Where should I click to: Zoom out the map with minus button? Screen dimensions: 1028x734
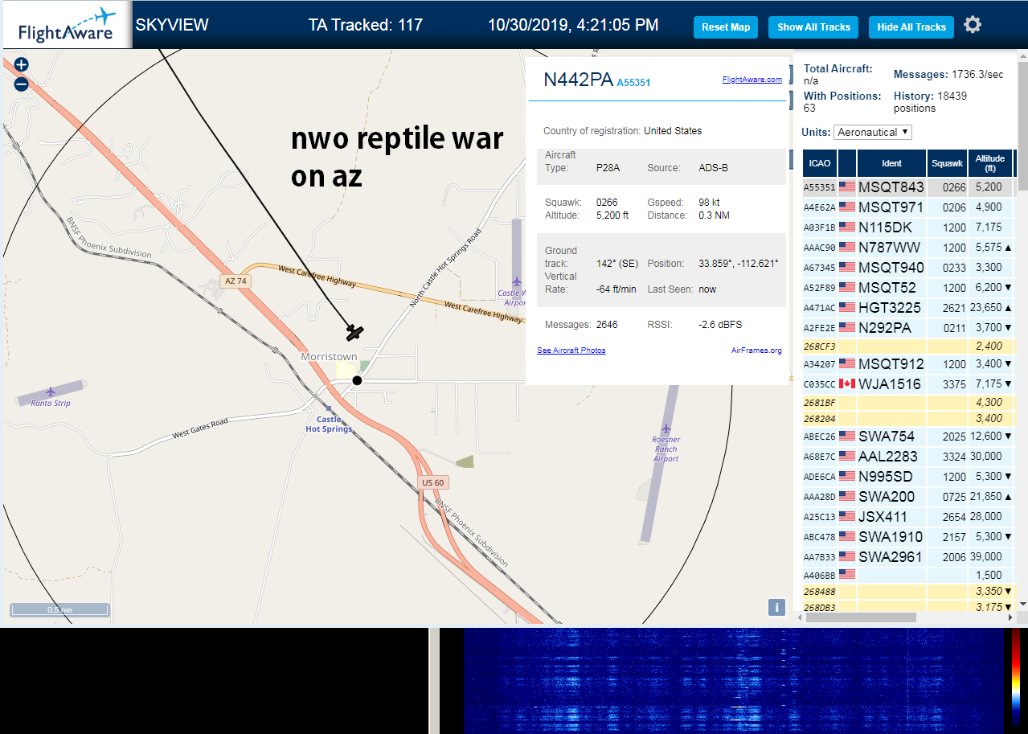coord(21,84)
